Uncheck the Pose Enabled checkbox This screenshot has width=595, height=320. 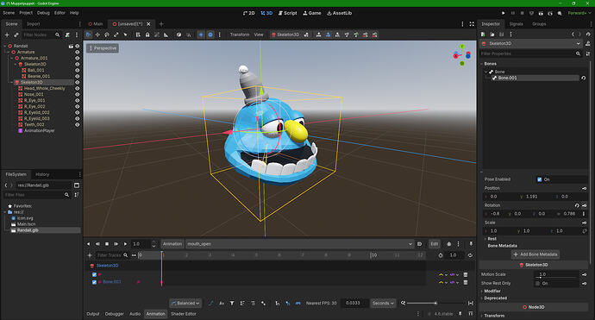click(x=539, y=179)
